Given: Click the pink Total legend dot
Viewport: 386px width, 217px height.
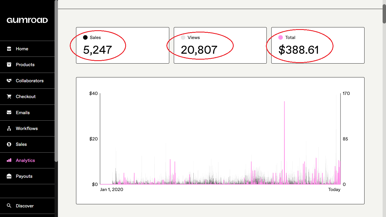Looking at the screenshot, I should [x=281, y=37].
